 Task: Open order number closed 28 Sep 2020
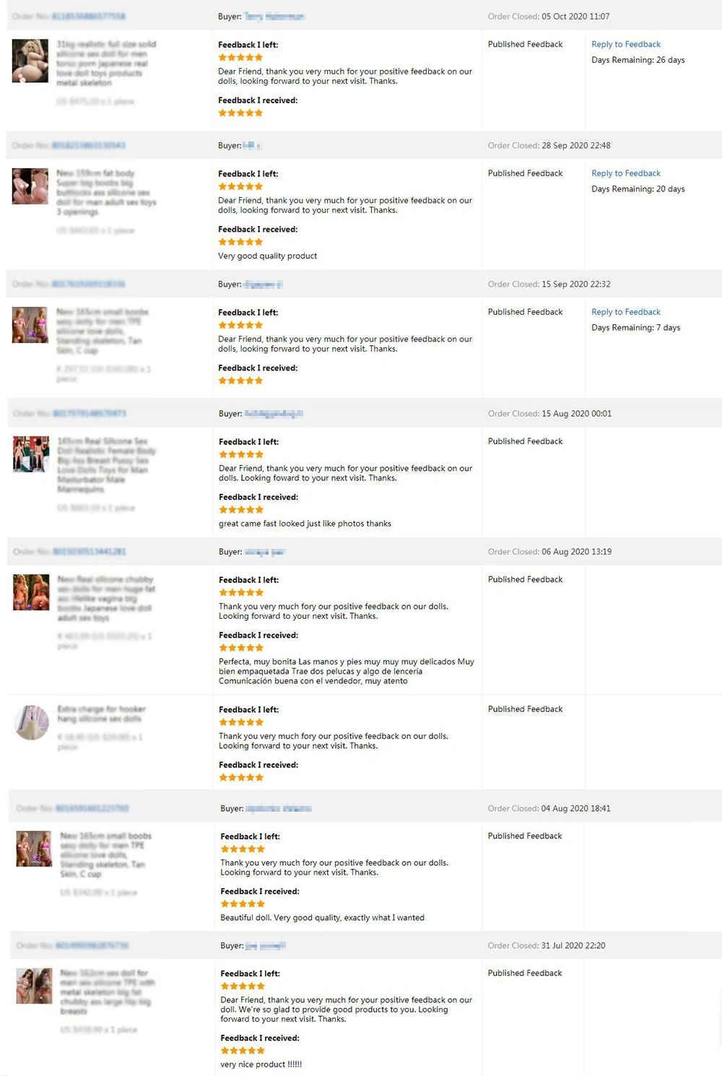pos(88,145)
